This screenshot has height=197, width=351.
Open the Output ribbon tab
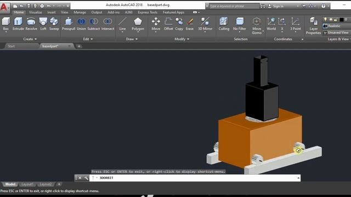click(97, 12)
